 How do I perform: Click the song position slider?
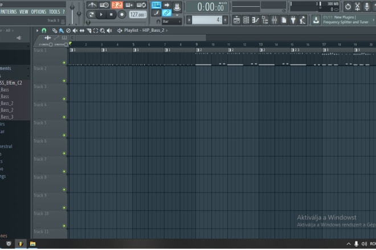pos(117,23)
